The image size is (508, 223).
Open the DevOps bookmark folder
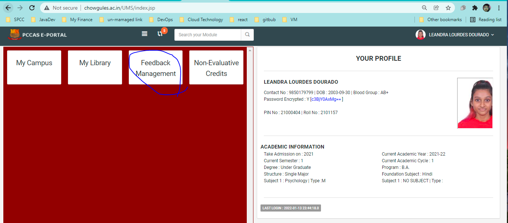tap(161, 20)
